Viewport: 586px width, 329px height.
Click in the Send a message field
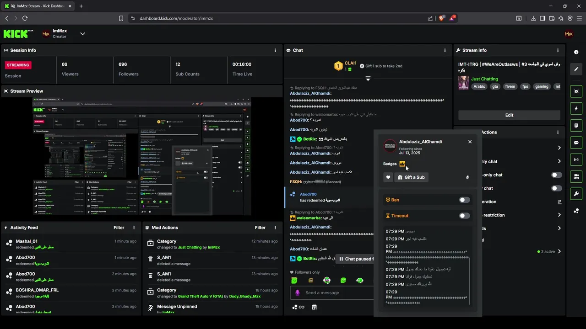(x=332, y=293)
